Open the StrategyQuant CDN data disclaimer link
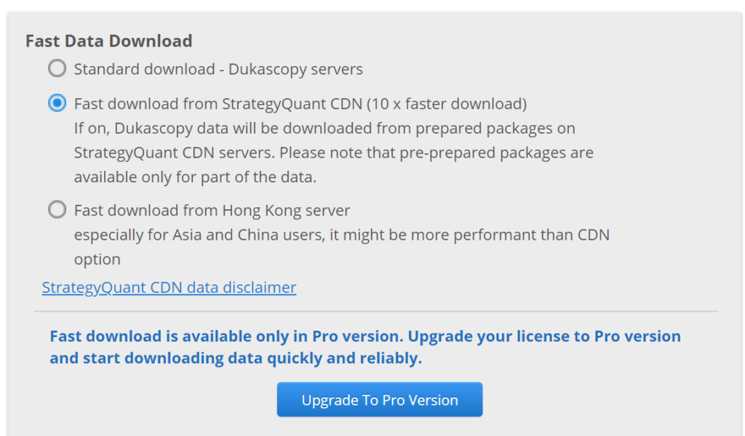Viewport: 745px width, 436px height. (169, 288)
